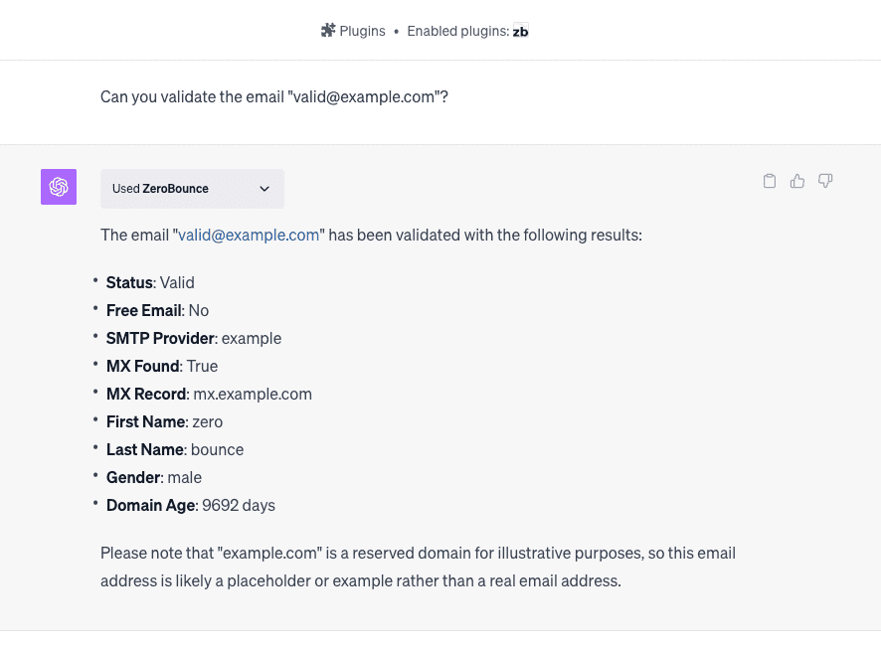Viewport: 881px width, 650px height.
Task: Click the user's validate email question text
Action: pyautogui.click(x=273, y=97)
